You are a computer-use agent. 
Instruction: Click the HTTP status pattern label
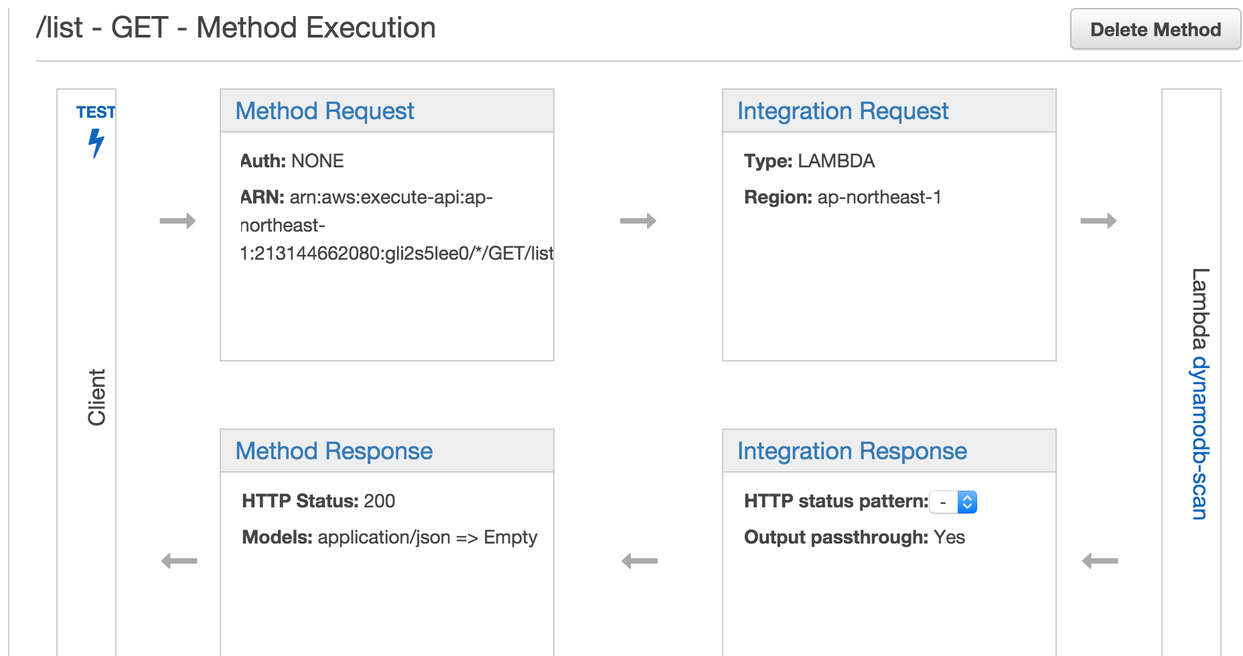836,501
